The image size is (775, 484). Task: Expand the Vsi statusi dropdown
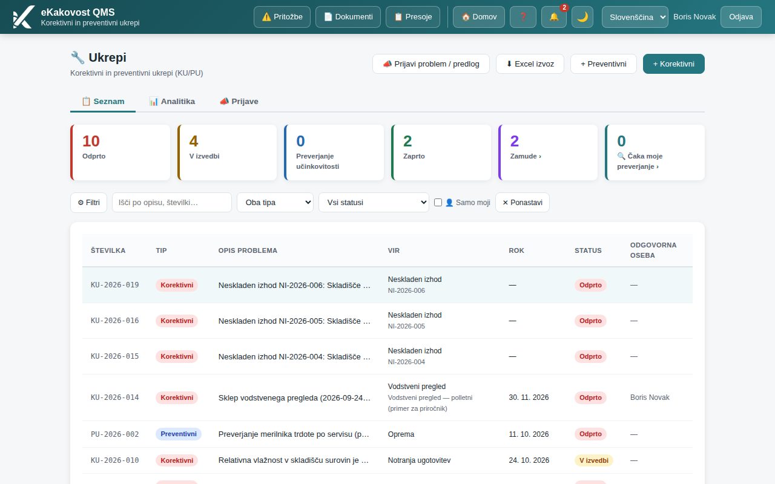point(374,203)
